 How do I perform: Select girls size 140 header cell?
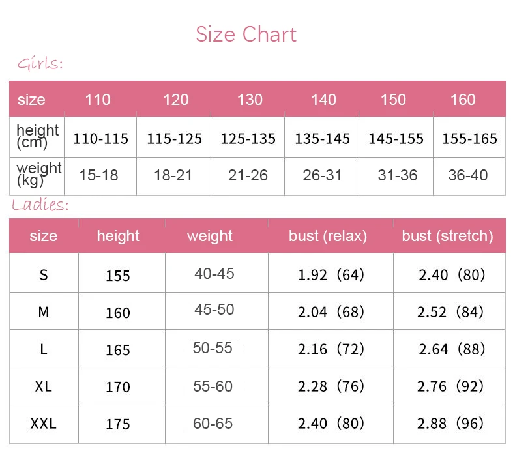point(323,100)
